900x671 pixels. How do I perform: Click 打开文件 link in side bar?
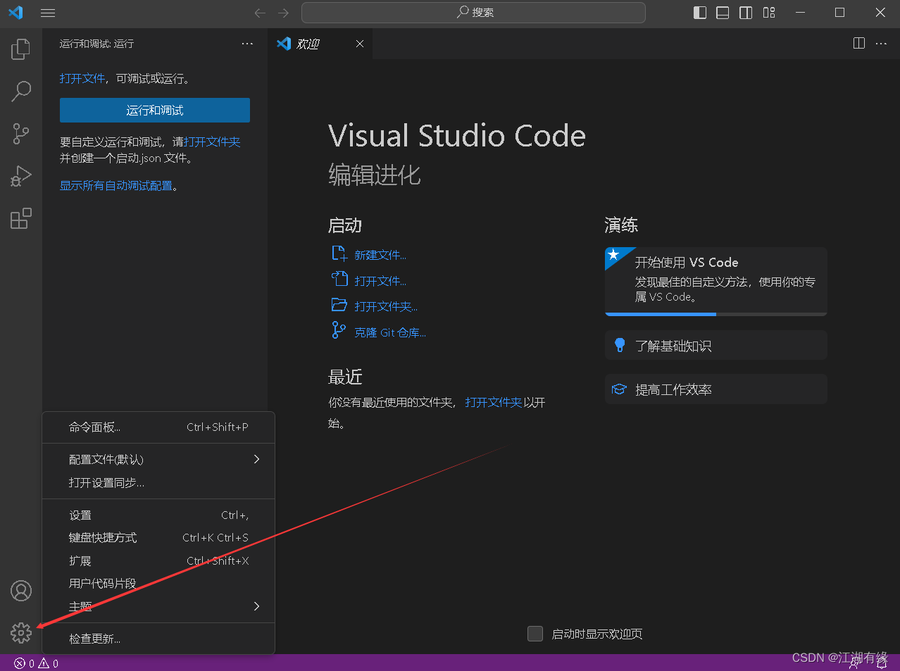coord(82,79)
